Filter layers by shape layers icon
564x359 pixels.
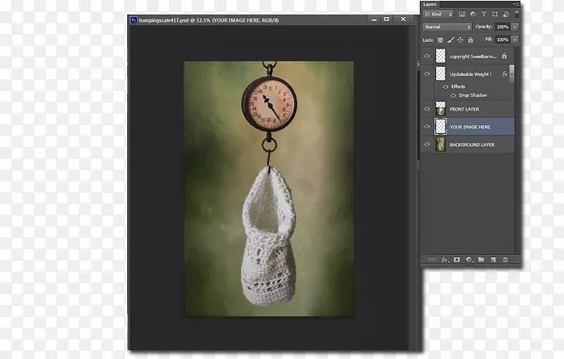click(x=495, y=14)
